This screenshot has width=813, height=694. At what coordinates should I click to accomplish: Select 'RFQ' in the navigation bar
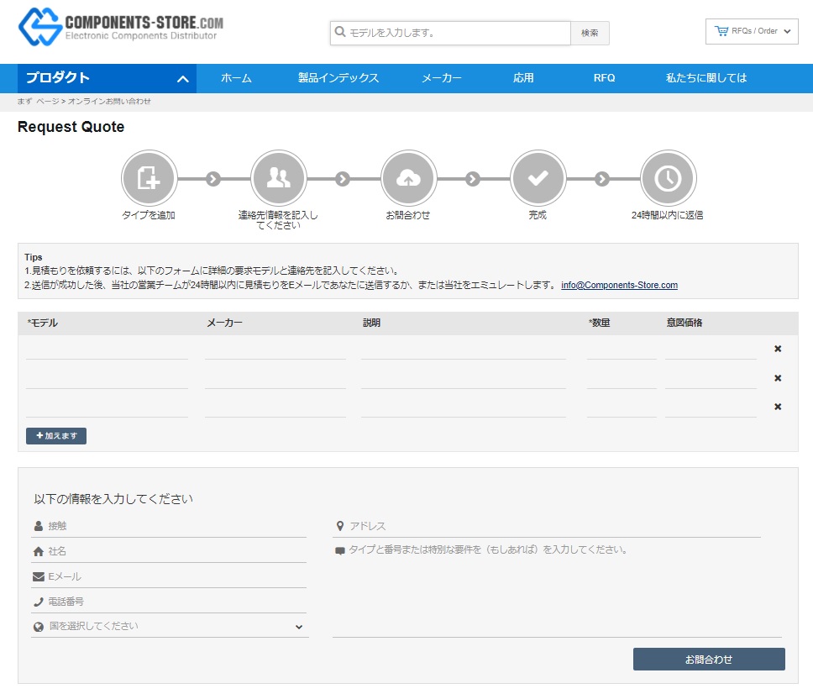coord(604,78)
